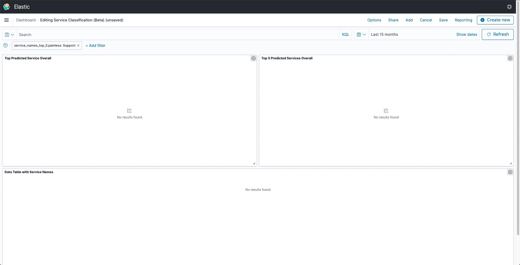Viewport: 520px width, 265px height.
Task: Click the Show dates link
Action: click(x=466, y=34)
